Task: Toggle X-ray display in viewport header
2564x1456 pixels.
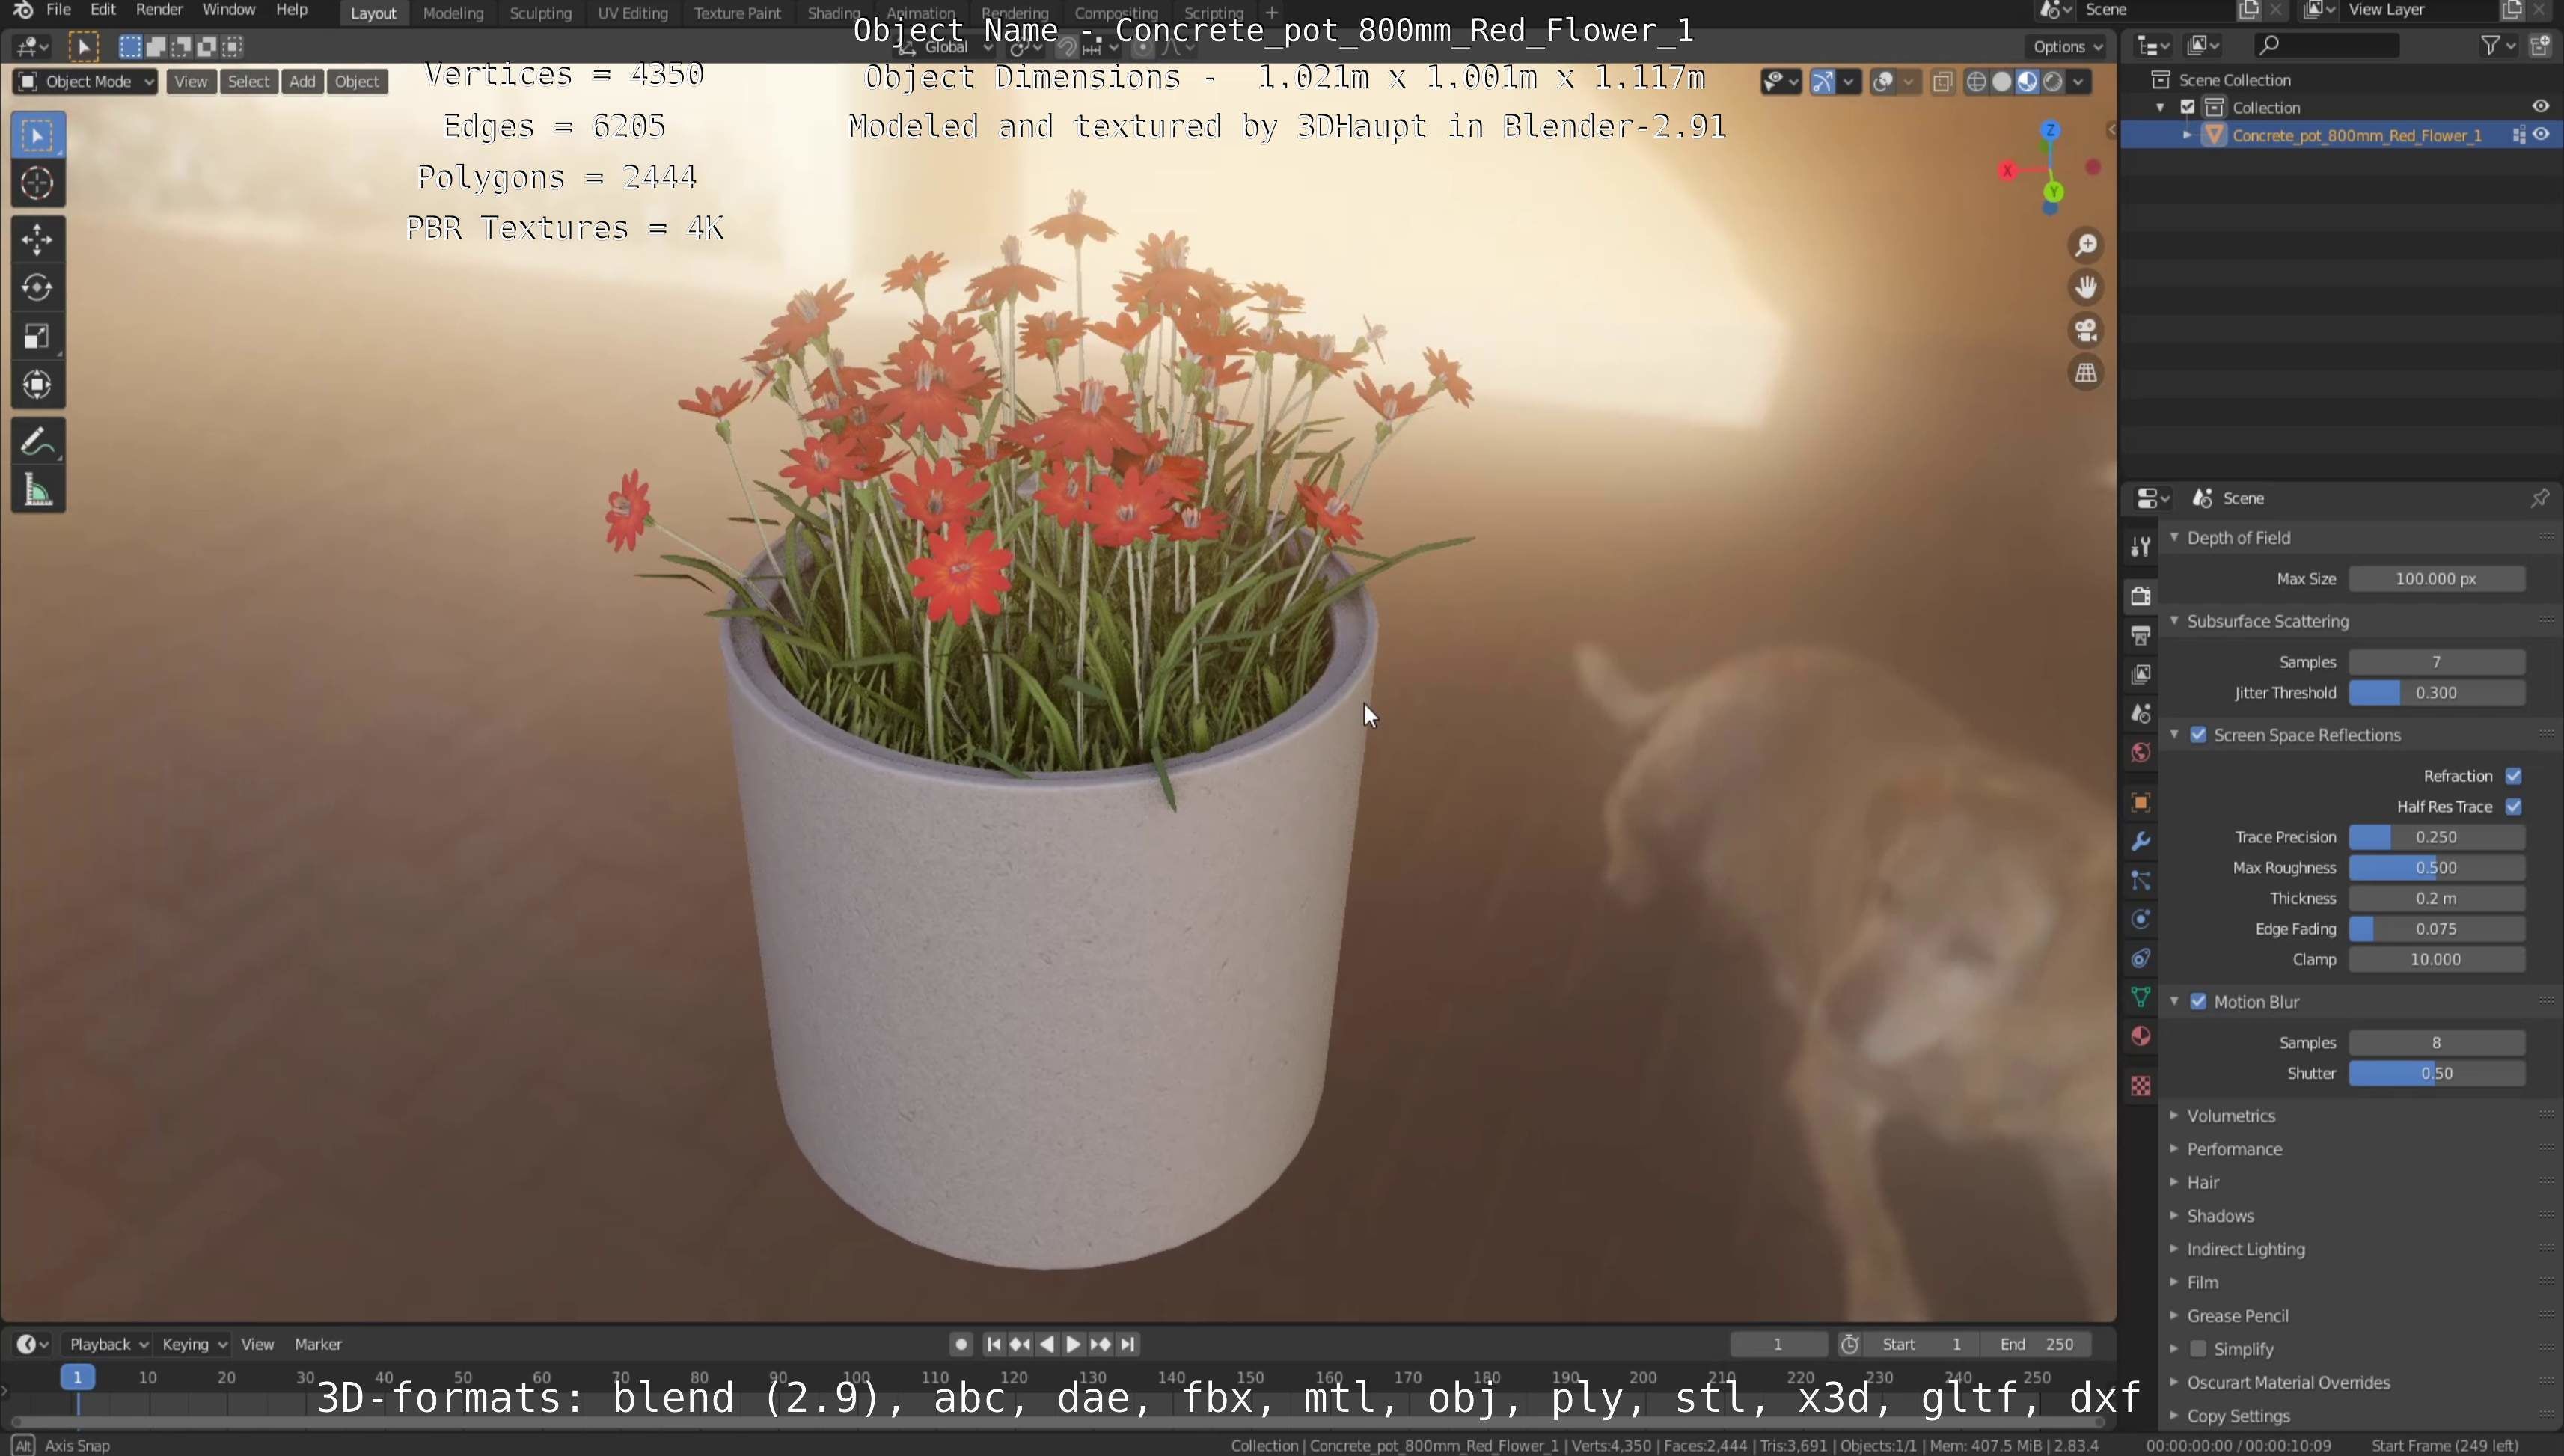Action: [x=1942, y=82]
